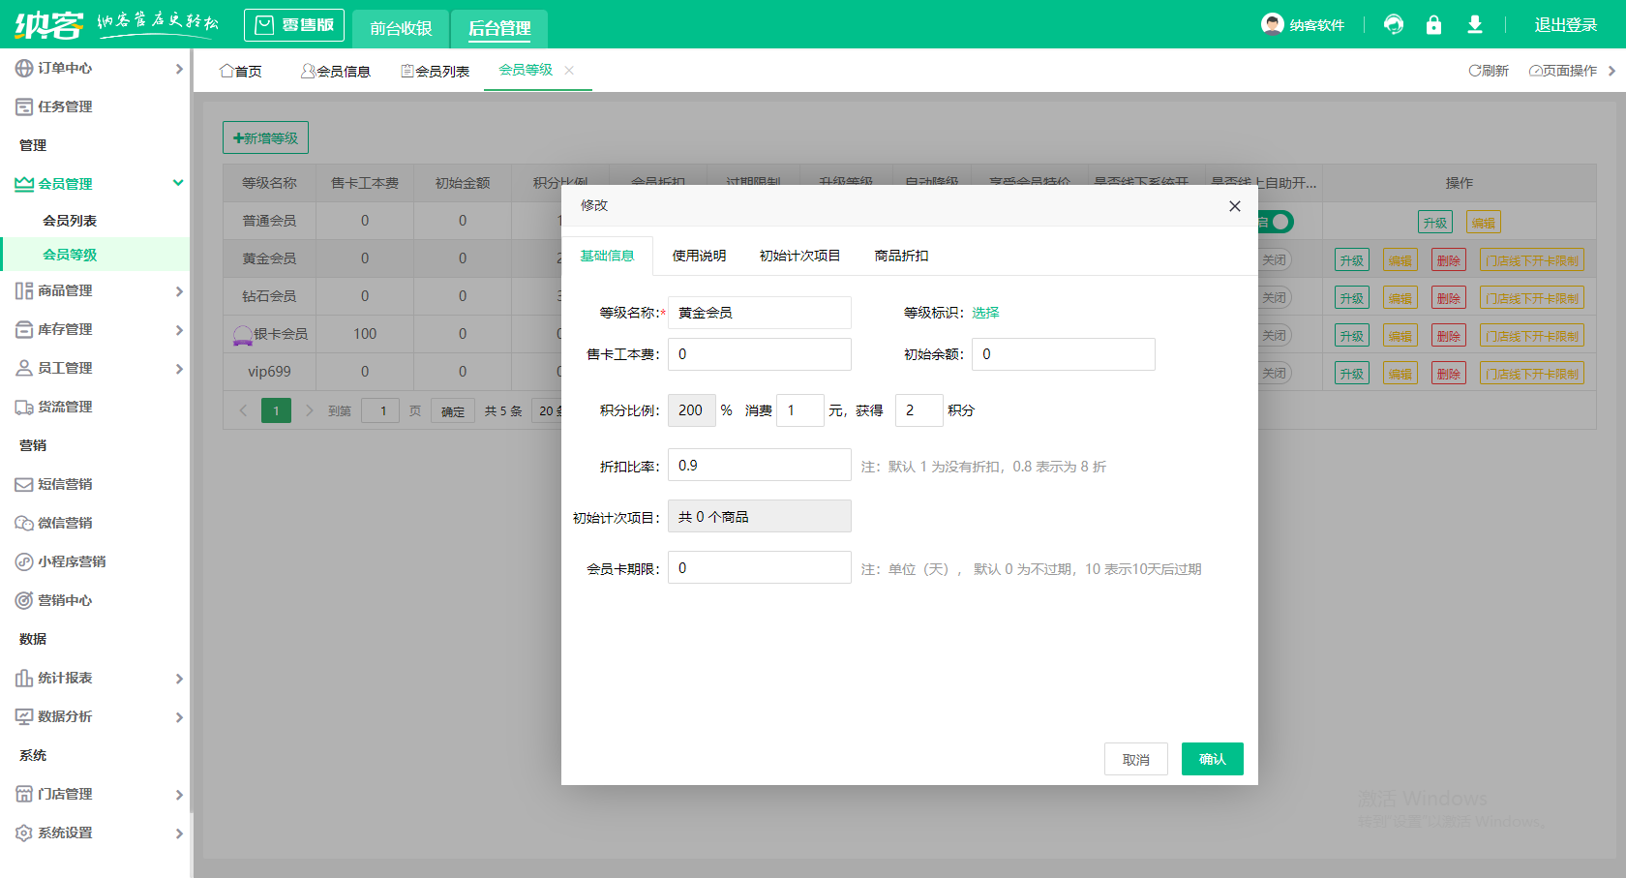Toggle the green online self-service switch for 普通会员

(x=1276, y=222)
